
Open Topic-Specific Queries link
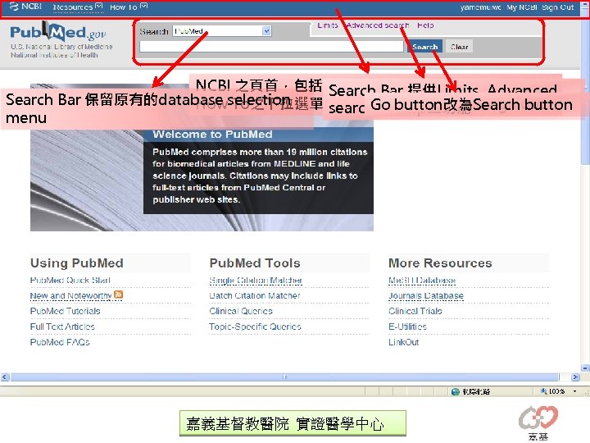(x=255, y=327)
